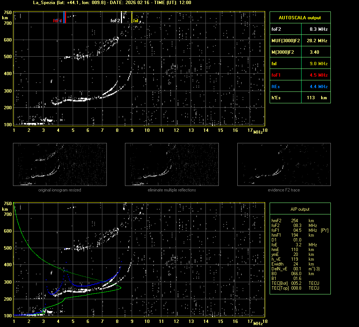Click the AIP output panel header
This screenshot has width=359, height=327.
[300, 209]
